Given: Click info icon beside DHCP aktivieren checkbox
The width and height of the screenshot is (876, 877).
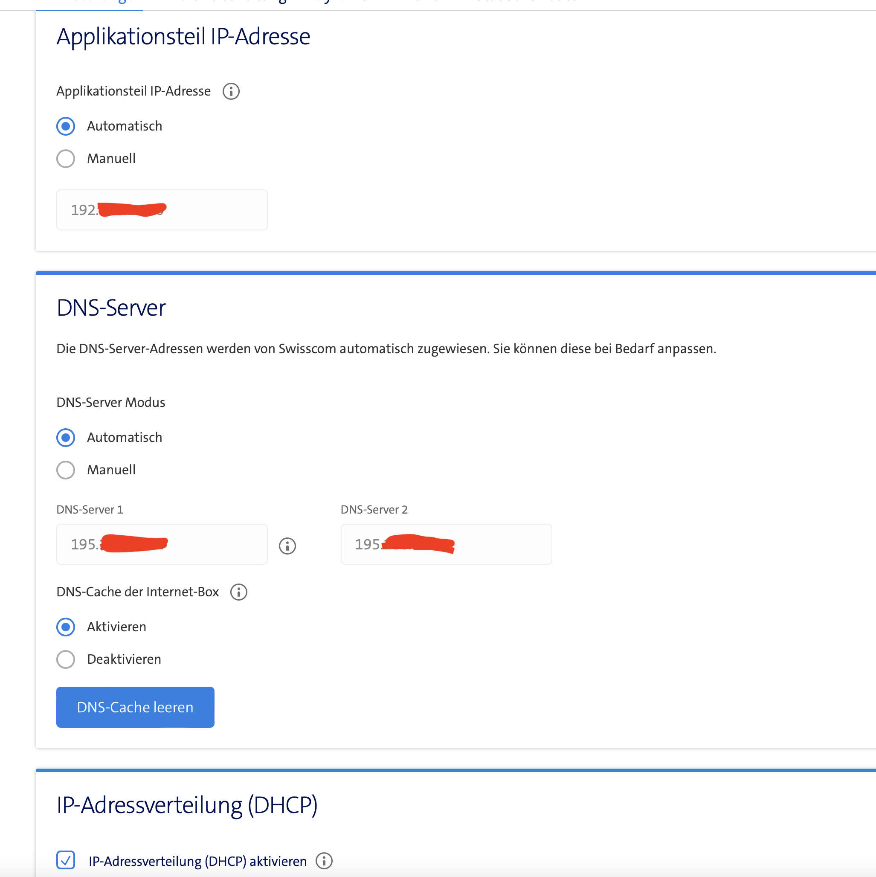Looking at the screenshot, I should (324, 861).
